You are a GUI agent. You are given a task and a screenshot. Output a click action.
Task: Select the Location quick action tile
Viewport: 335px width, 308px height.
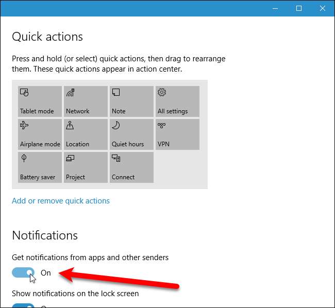pos(86,134)
